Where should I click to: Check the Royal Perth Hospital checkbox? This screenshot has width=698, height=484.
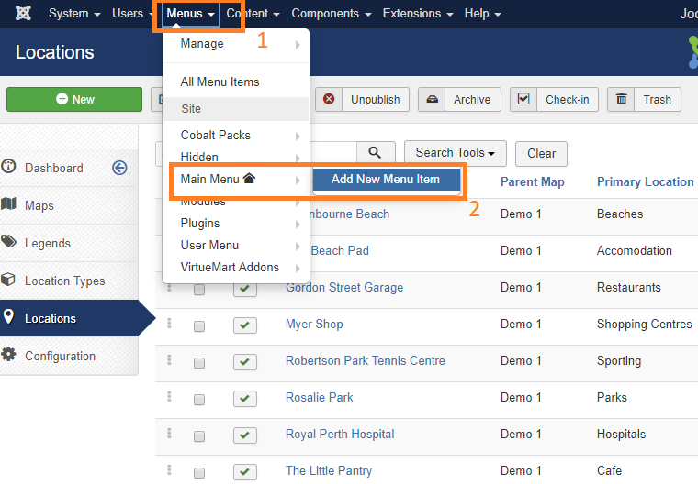199,436
